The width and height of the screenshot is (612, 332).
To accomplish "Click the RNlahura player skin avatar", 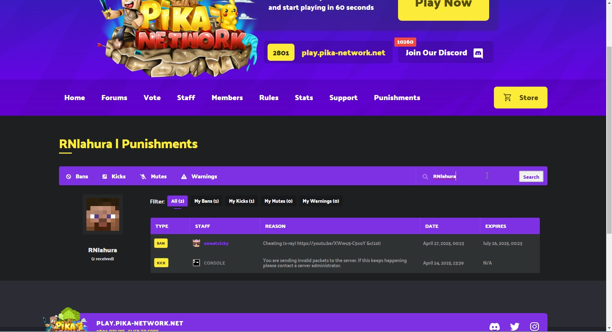I will [x=103, y=214].
